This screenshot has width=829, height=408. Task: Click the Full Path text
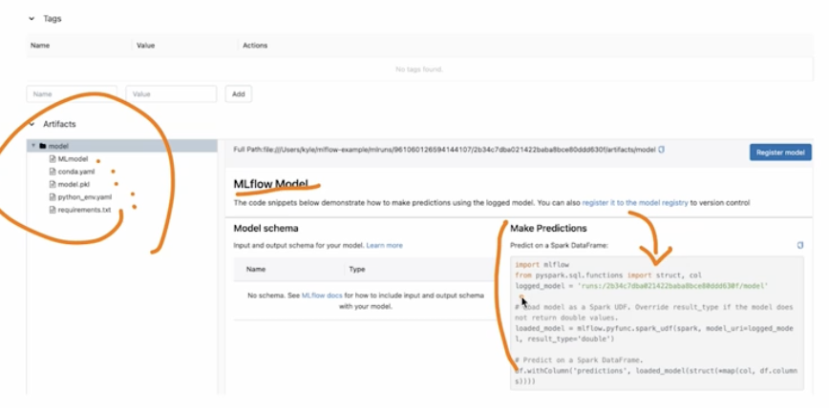coord(445,150)
